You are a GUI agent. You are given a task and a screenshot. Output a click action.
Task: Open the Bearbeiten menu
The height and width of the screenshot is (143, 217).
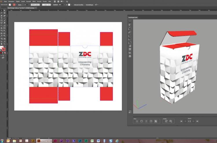pyautogui.click(x=11, y=1)
